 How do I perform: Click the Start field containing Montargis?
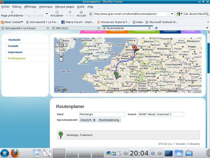click(x=102, y=114)
